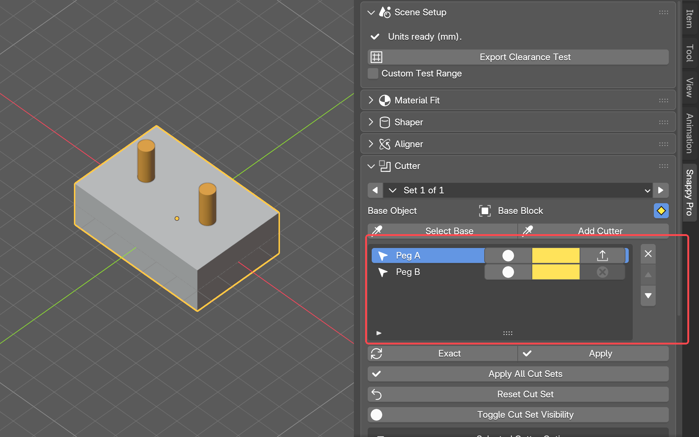The image size is (699, 437).
Task: Click Select Base eyedropper button
Action: tap(442, 231)
